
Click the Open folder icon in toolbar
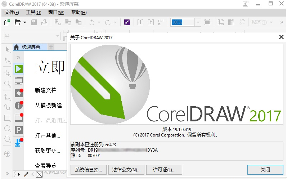click(x=17, y=22)
